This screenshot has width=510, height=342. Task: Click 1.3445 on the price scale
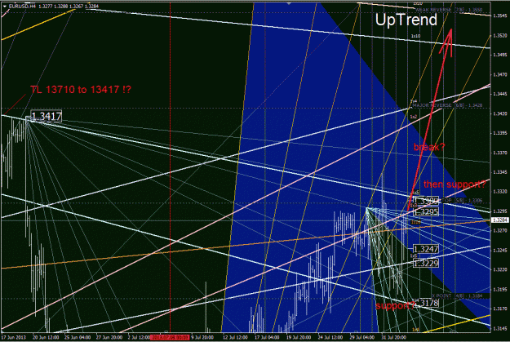coord(500,94)
